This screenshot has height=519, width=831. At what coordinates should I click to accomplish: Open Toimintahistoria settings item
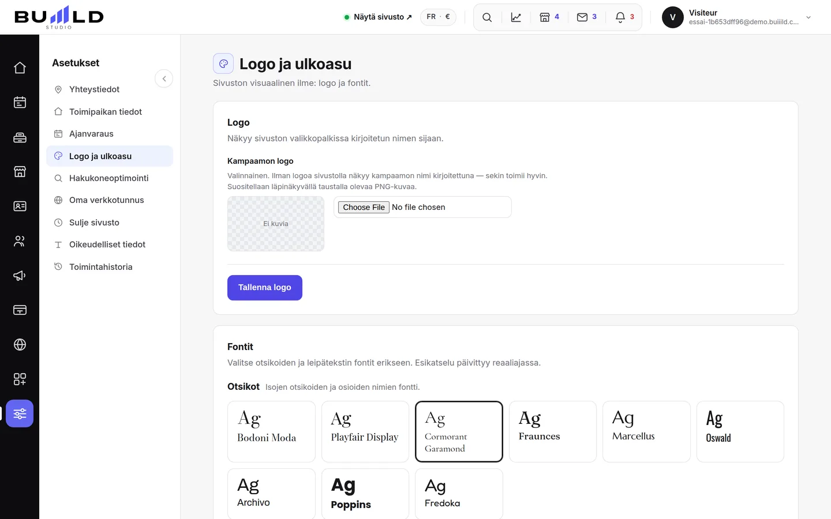(110, 267)
